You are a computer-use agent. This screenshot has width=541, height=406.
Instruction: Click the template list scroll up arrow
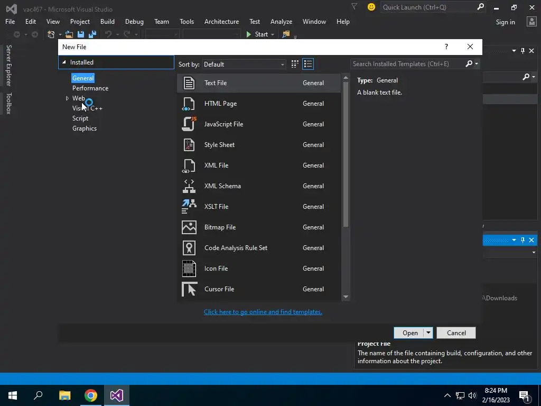[346, 78]
